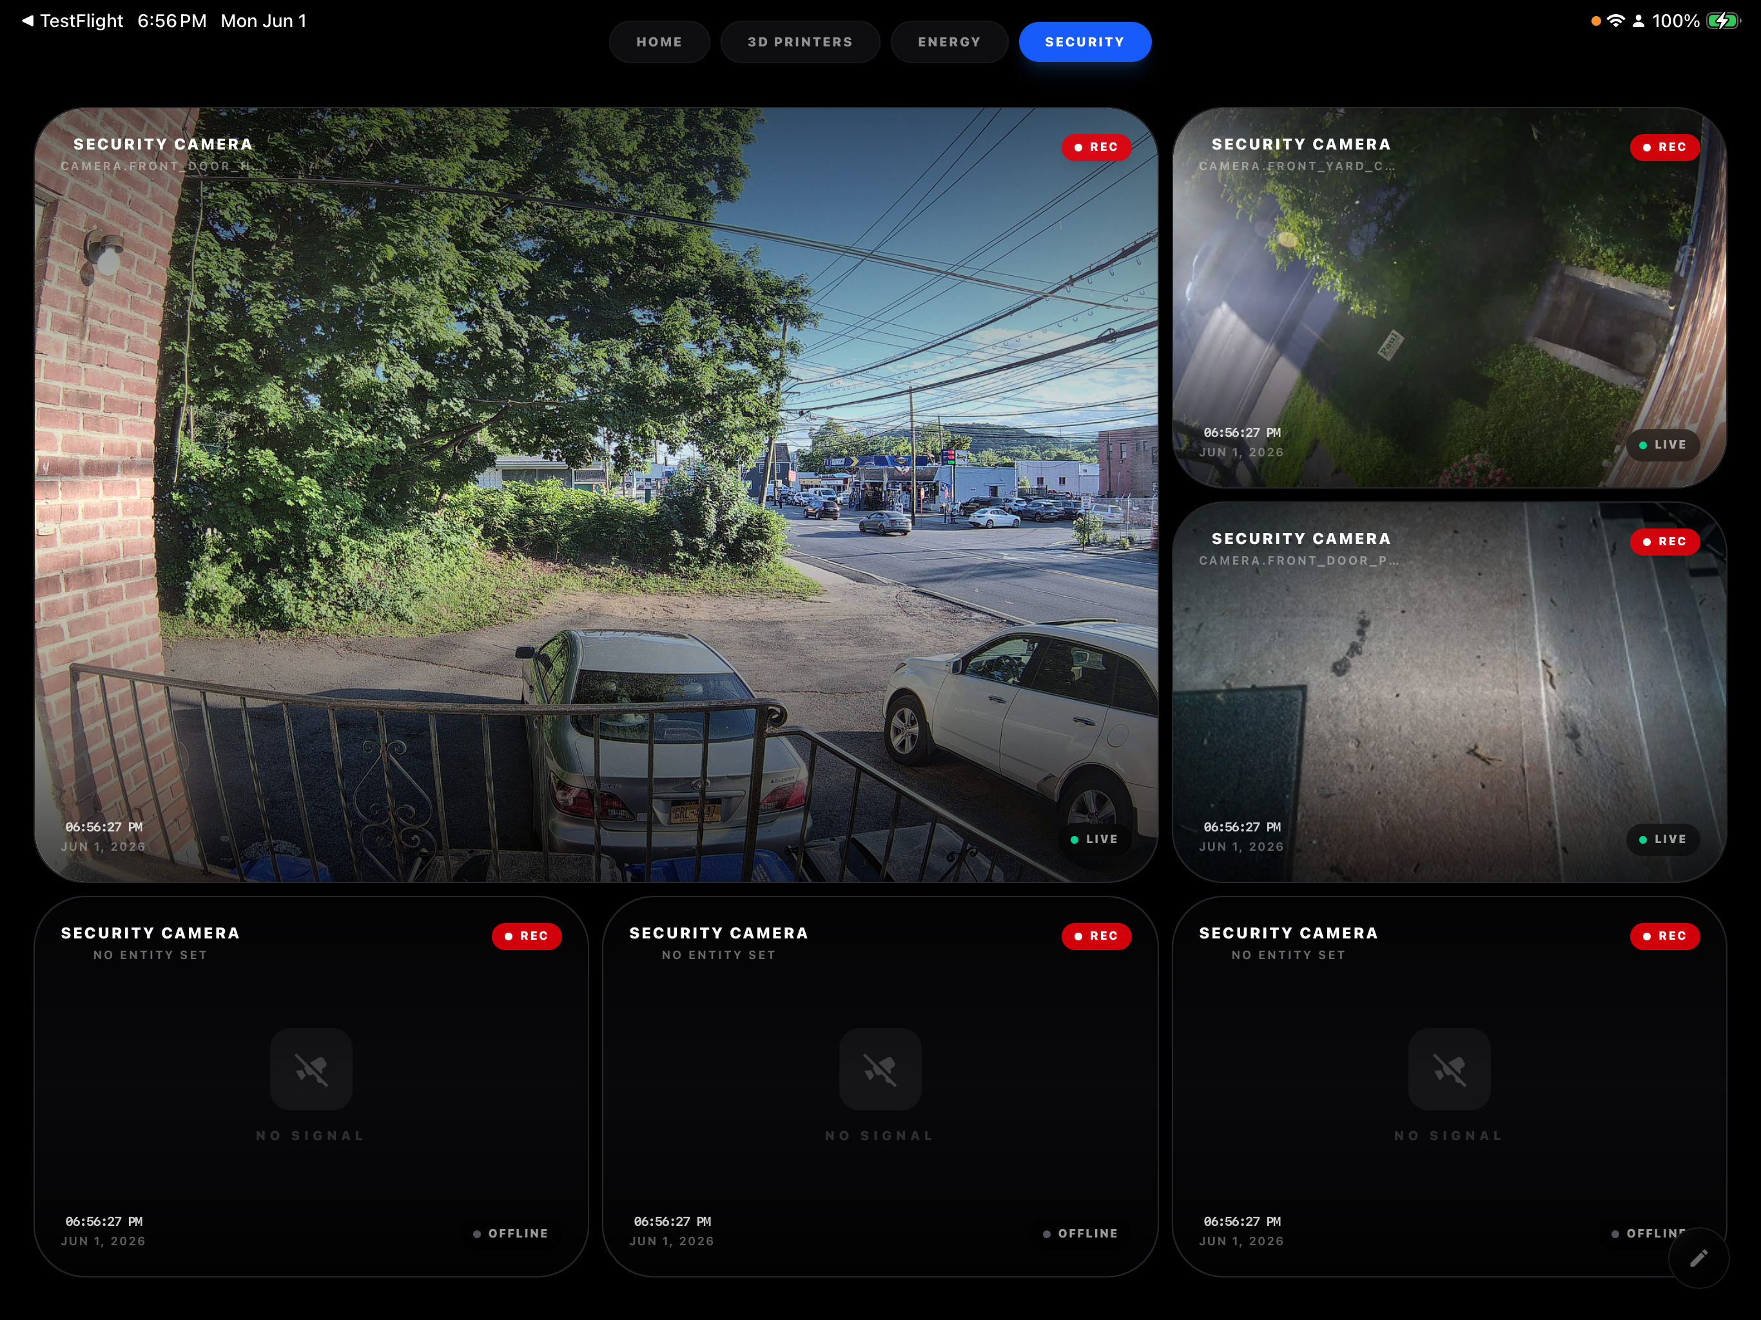
Task: Click no-signal camera icon in bottom-right card
Action: point(1449,1069)
